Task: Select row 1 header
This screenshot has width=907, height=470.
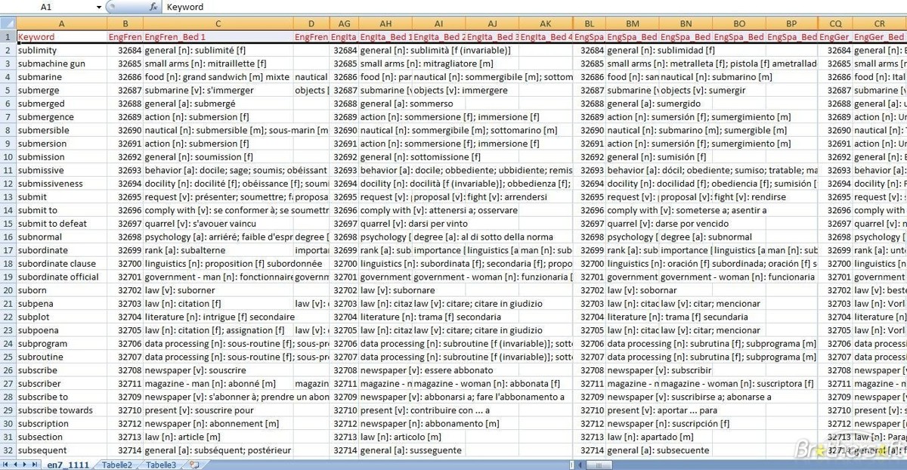Action: pyautogui.click(x=8, y=36)
